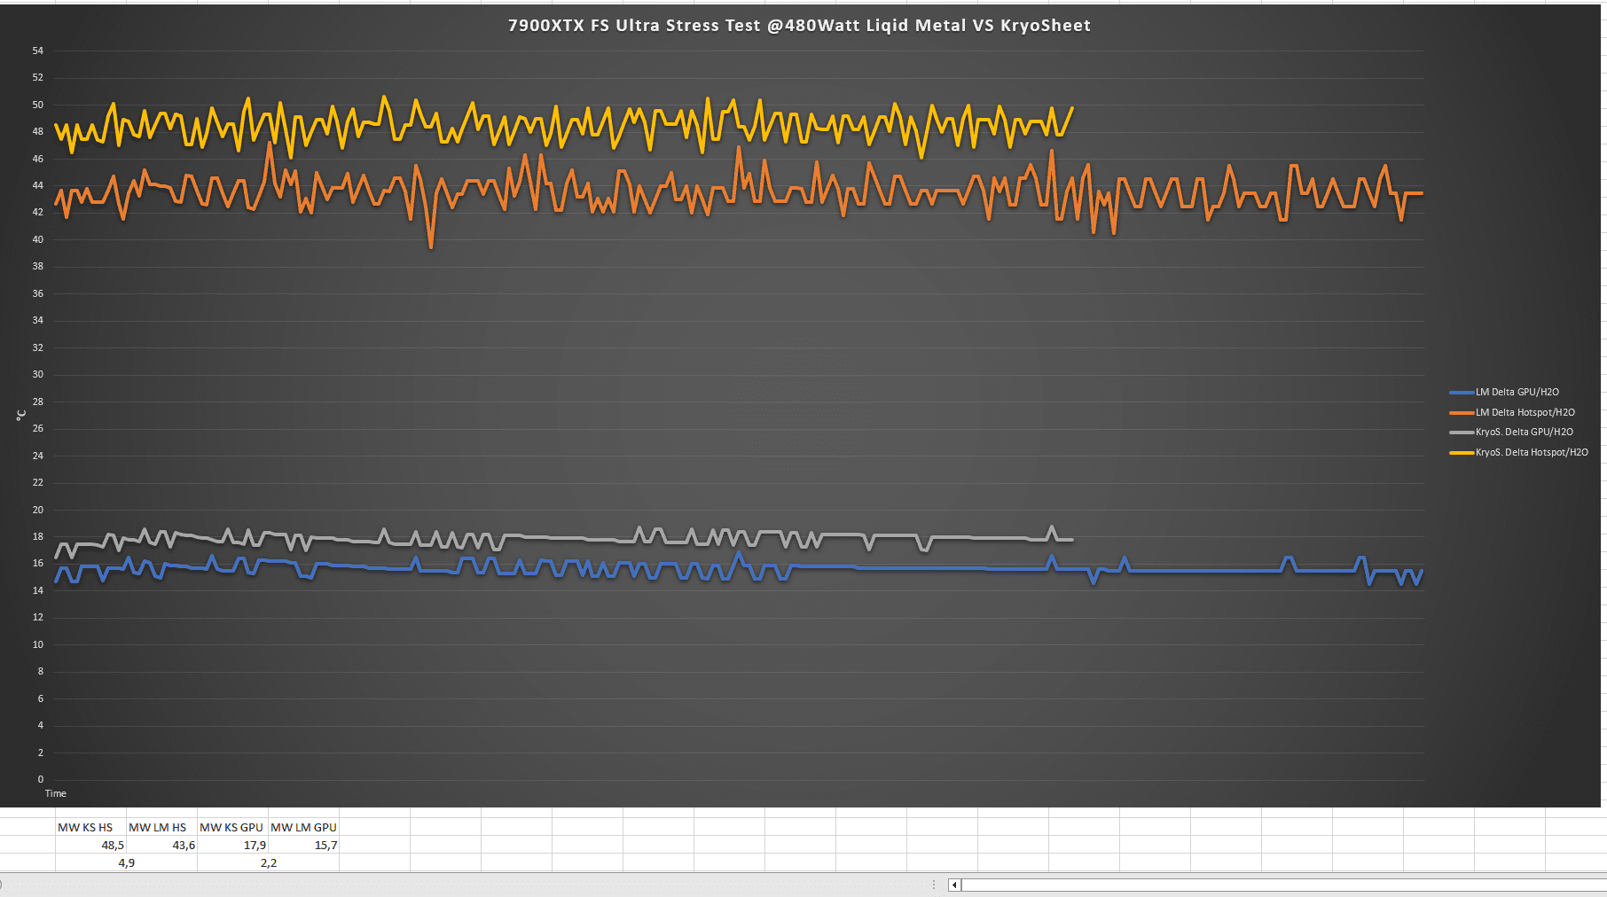Image resolution: width=1607 pixels, height=897 pixels.
Task: Click the LM Delta Hotspot/H2O legend entry
Action: (x=1512, y=412)
